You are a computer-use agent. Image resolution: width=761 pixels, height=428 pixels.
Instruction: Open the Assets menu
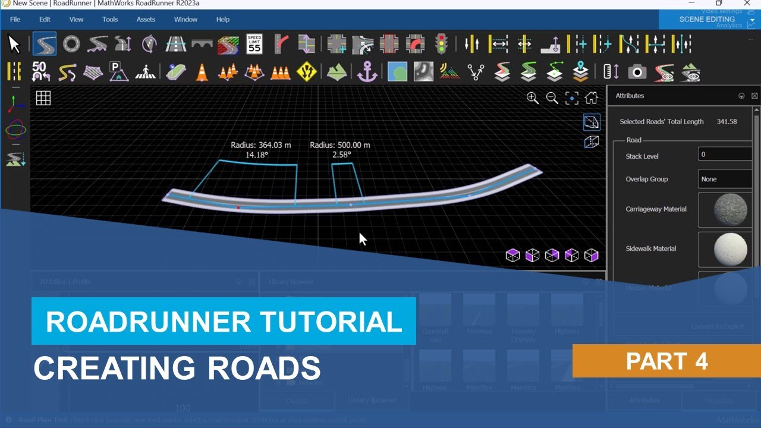[146, 19]
